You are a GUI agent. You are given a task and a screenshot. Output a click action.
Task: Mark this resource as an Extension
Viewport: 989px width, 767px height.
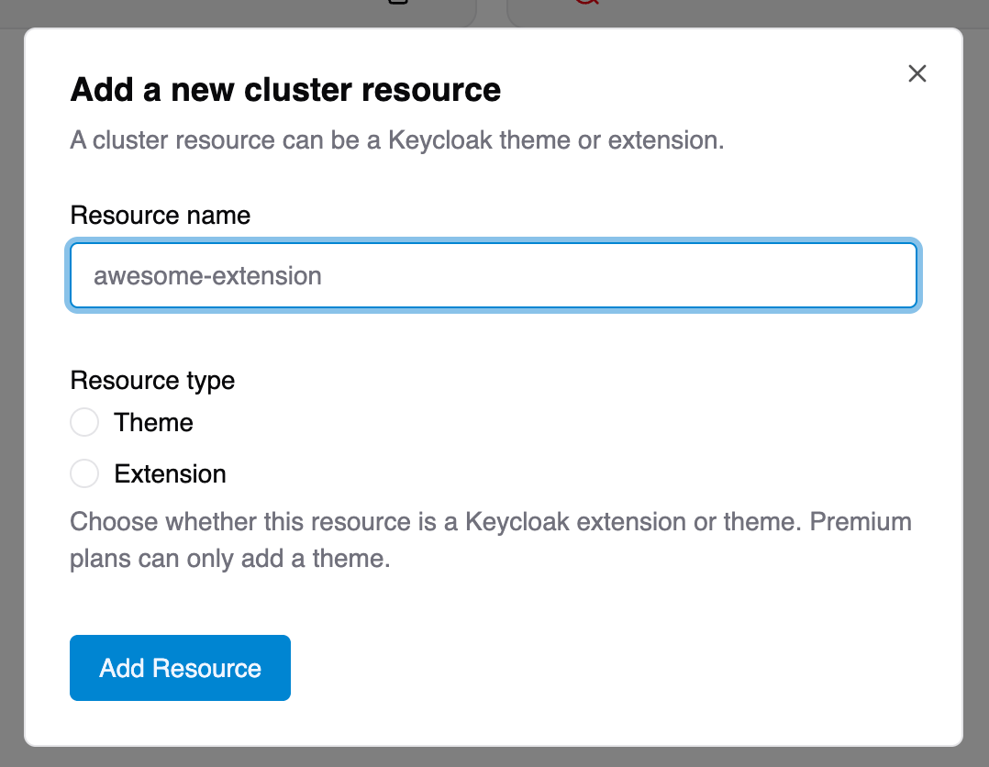(x=84, y=473)
